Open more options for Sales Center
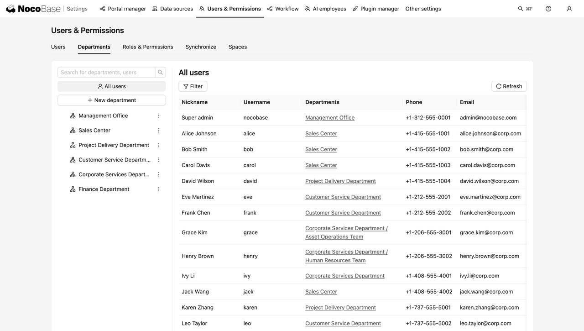 coord(159,130)
